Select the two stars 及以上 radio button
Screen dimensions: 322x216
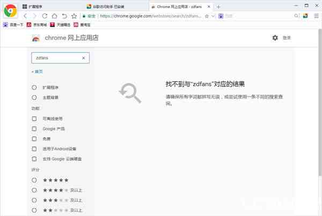(34, 210)
